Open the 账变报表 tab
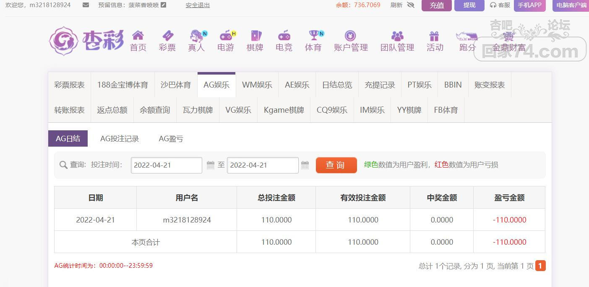 490,85
